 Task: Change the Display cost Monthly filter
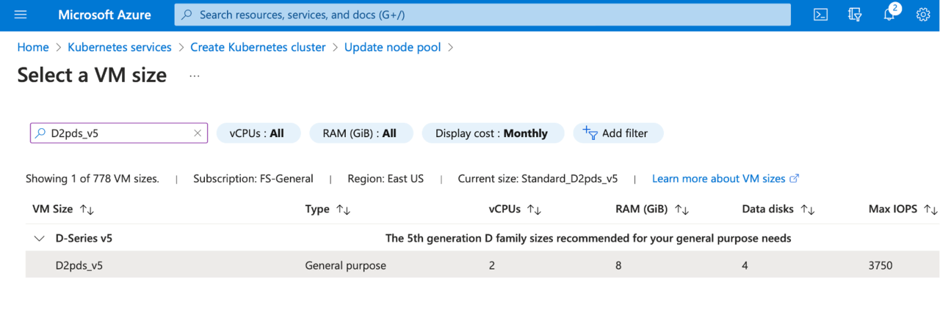tap(492, 133)
